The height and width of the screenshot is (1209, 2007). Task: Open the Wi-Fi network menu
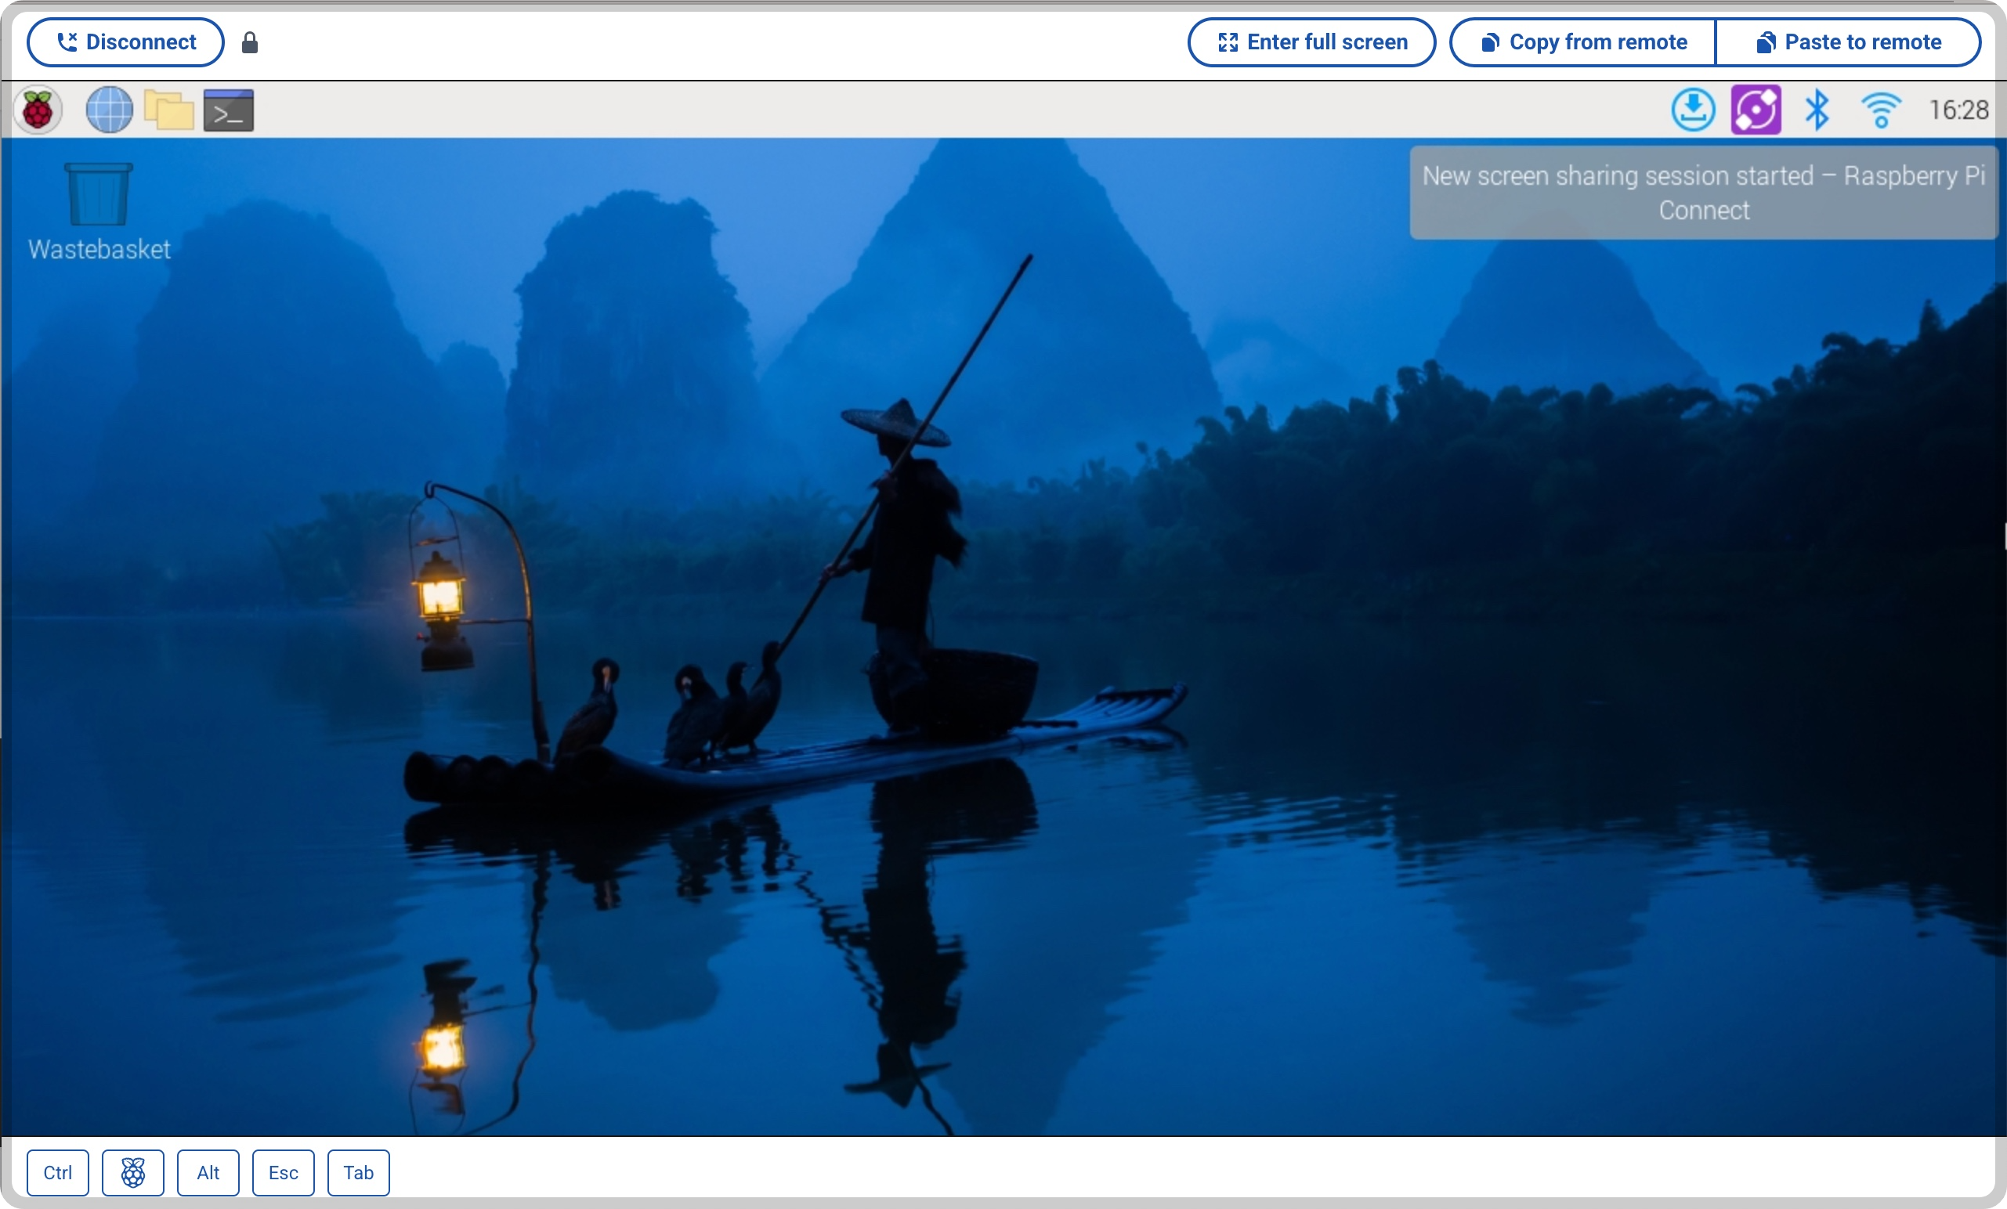(x=1881, y=110)
